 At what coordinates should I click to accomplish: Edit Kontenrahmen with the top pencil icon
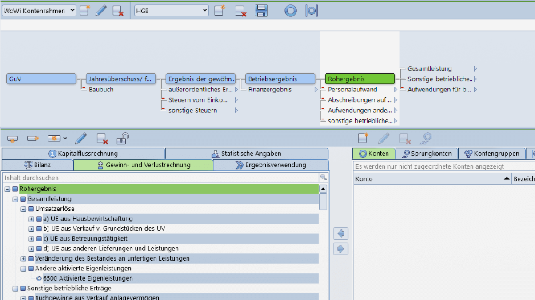pos(101,11)
